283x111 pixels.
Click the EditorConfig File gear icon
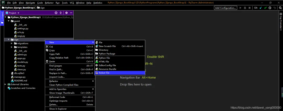point(97,65)
